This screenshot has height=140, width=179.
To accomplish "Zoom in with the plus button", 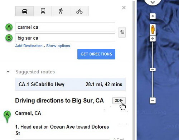I will [153, 39].
